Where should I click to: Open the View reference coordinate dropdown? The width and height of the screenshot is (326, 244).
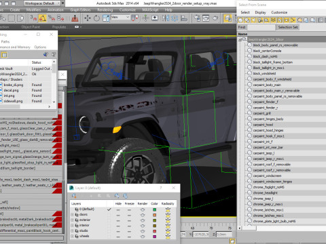click(x=120, y=18)
